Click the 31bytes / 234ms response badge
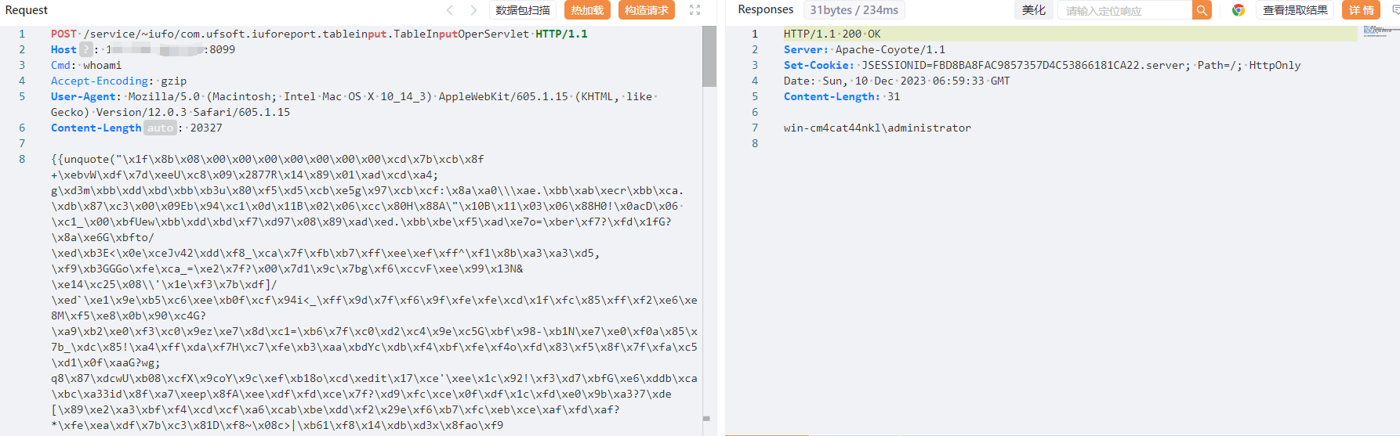 (x=854, y=10)
